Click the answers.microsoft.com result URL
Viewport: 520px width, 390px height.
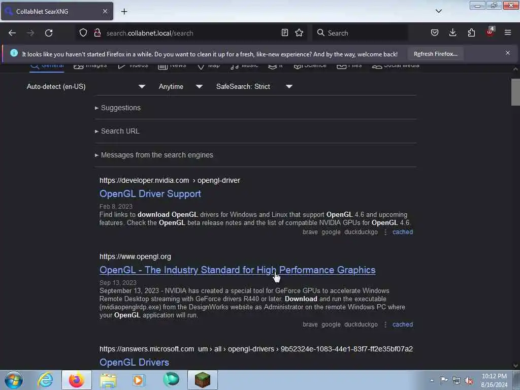point(256,349)
